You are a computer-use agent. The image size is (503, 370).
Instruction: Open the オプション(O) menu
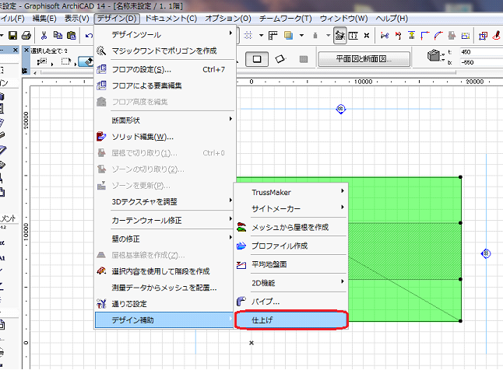point(228,17)
